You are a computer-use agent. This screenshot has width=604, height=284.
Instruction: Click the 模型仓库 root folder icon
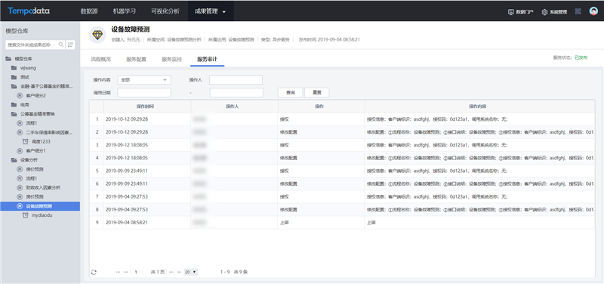[x=8, y=59]
